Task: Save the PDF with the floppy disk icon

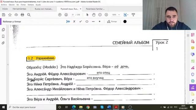Action: [4, 15]
